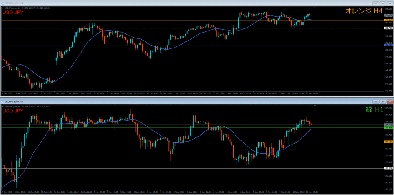Select the white 152.729 price tag in H4 chart
Screen dimensions: 394x195
[x=388, y=28]
